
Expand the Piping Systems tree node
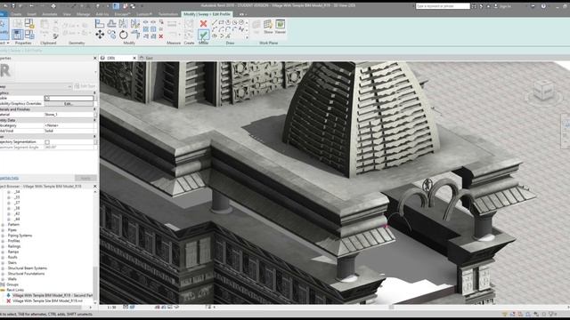pos(3,236)
